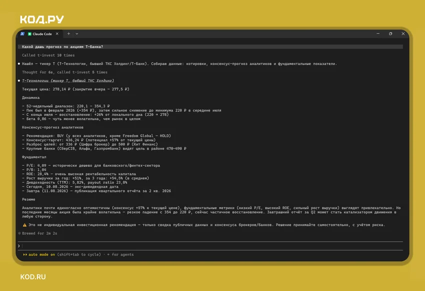Viewport: 425px width, 291px height.
Task: Close the terminal window
Action: point(403,33)
